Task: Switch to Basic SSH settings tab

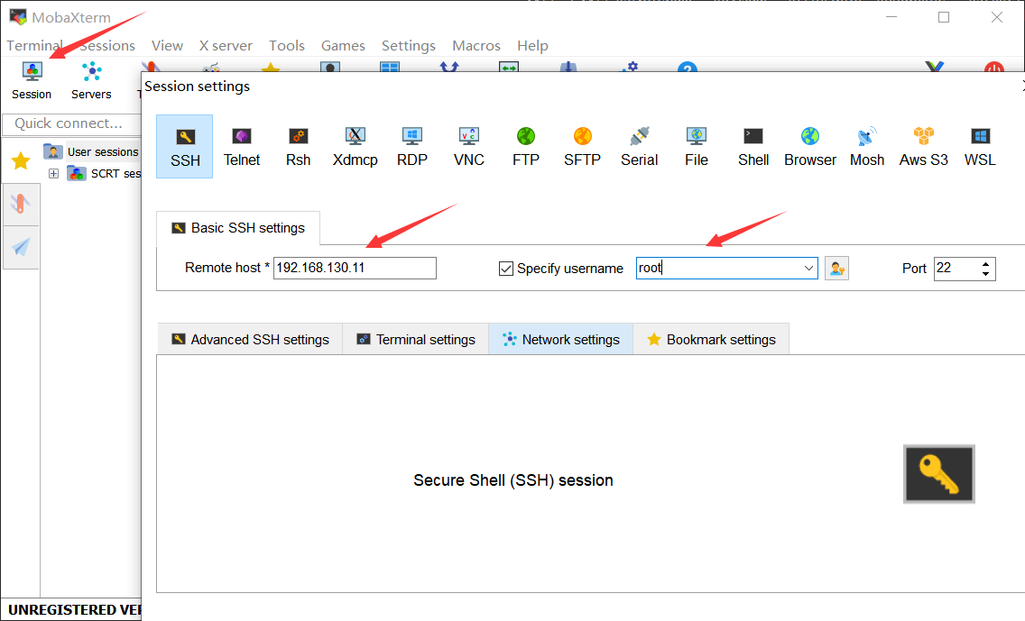Action: click(238, 229)
